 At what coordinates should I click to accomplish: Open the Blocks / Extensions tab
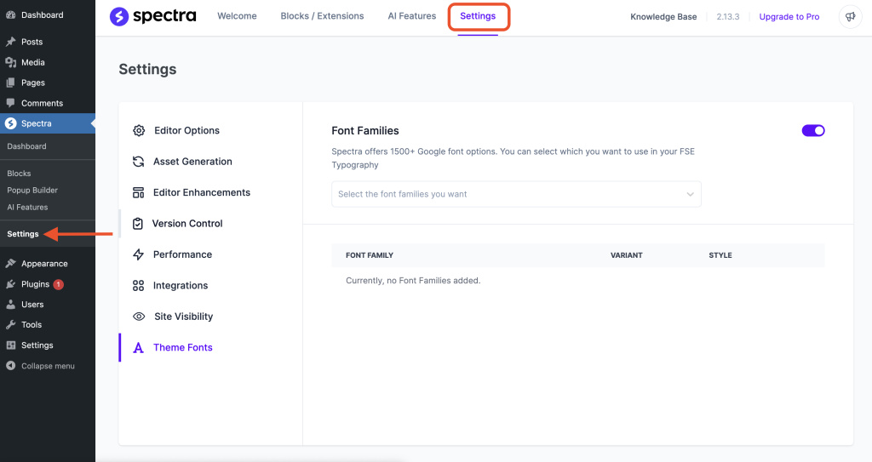pyautogui.click(x=322, y=16)
